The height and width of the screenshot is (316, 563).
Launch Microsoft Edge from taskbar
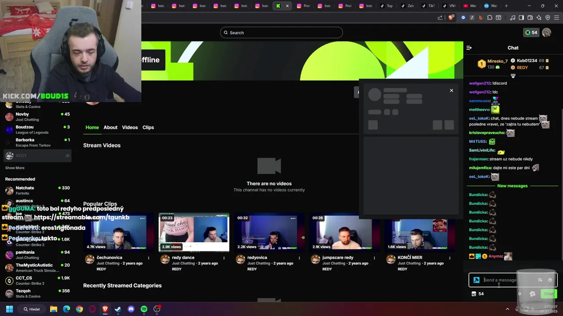[66, 309]
